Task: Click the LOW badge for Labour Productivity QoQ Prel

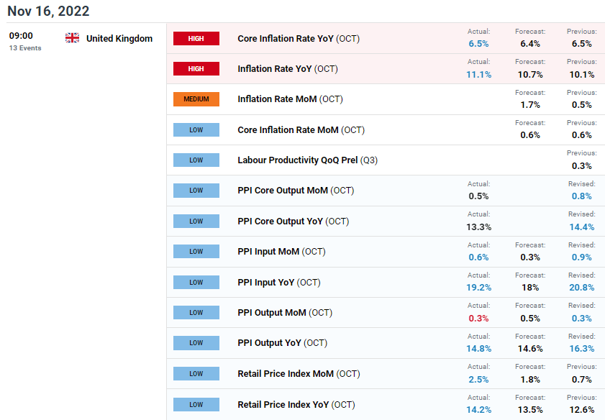Action: click(196, 160)
